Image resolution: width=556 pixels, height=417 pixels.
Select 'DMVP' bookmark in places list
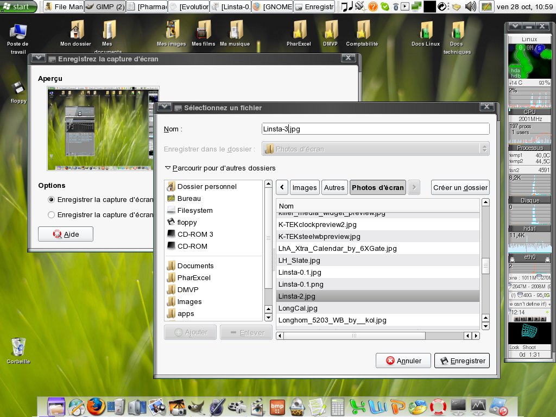pyautogui.click(x=214, y=290)
